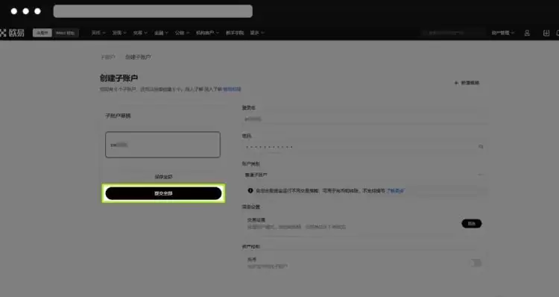Open the 发现 dropdown in navigation
The height and width of the screenshot is (297, 559).
[x=119, y=33]
